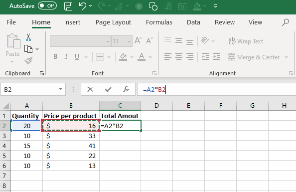Open the Alignment dialog launcher
The image size is (296, 192).
pyautogui.click(x=291, y=73)
